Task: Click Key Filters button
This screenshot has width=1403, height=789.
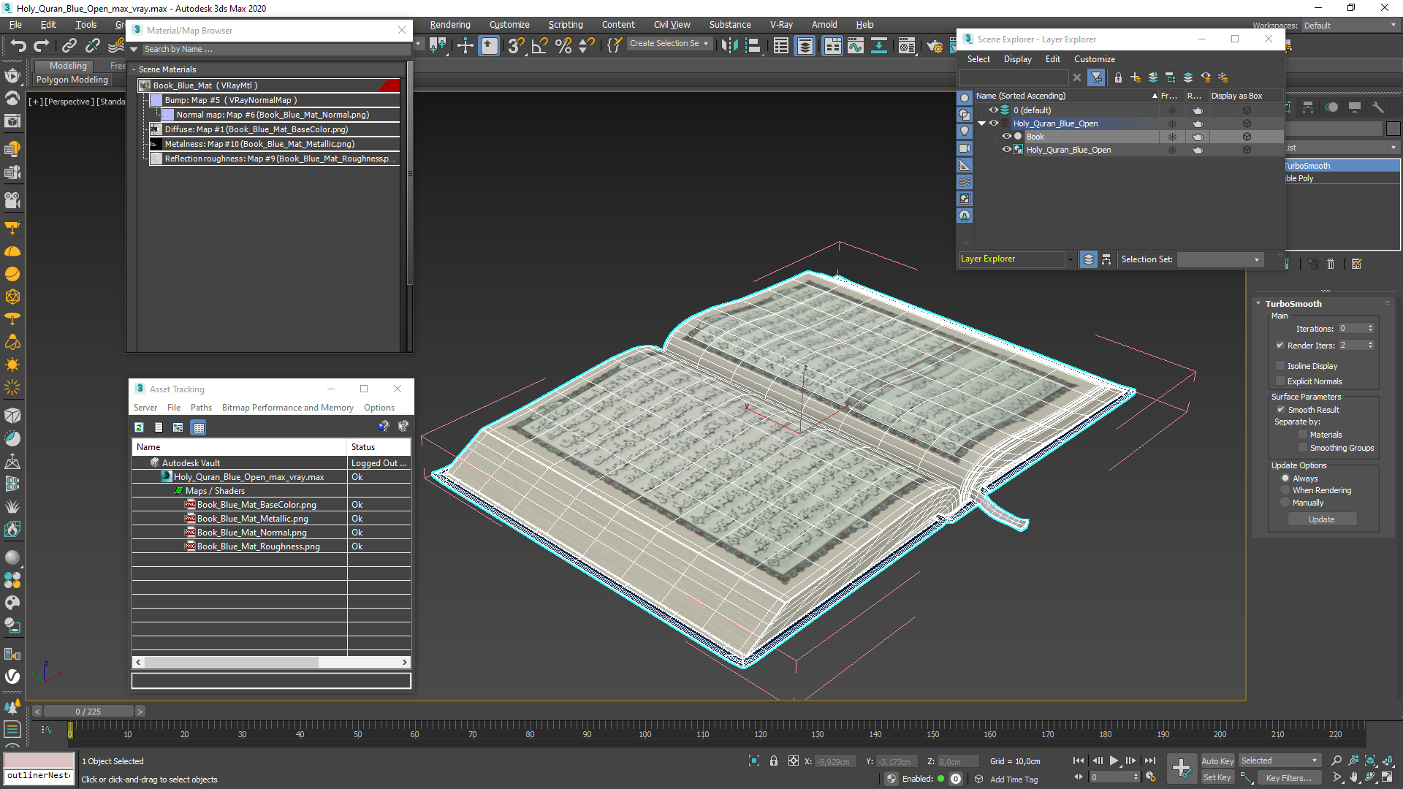Action: [x=1288, y=778]
